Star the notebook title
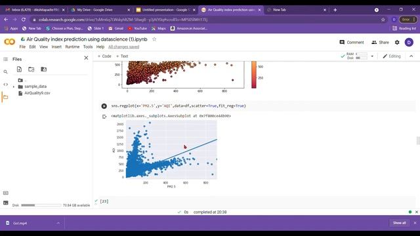 click(154, 39)
